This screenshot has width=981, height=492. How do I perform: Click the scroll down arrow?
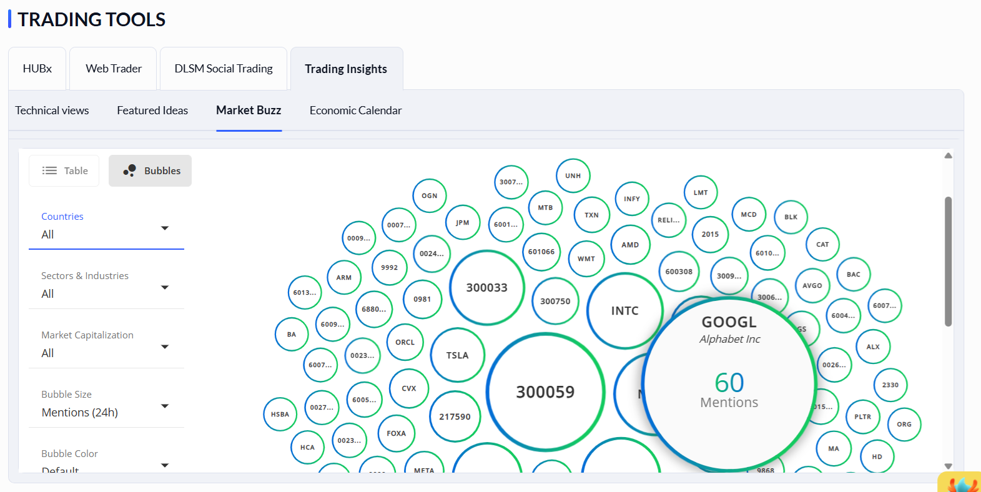click(948, 466)
